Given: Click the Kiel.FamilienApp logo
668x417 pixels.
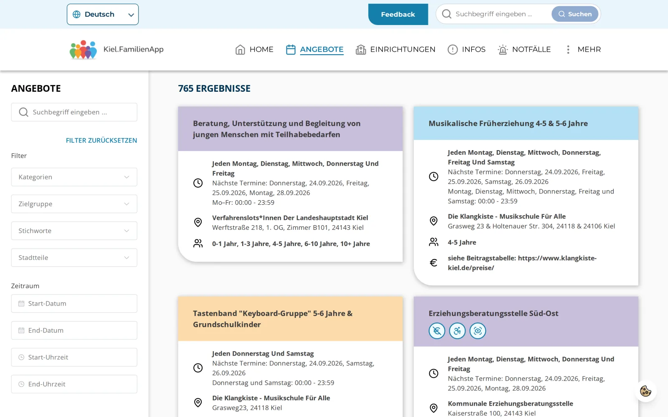Looking at the screenshot, I should 116,50.
